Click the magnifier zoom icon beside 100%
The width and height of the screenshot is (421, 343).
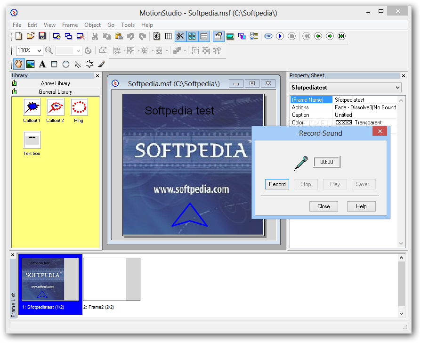(x=49, y=50)
